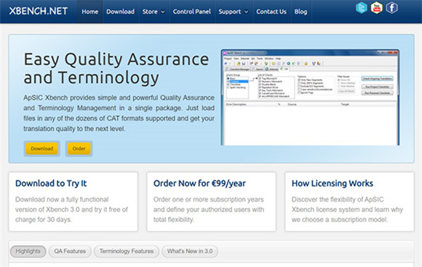Screen dimensions: 422x267
Task: Expand the Store dropdown menu
Action: tap(154, 12)
